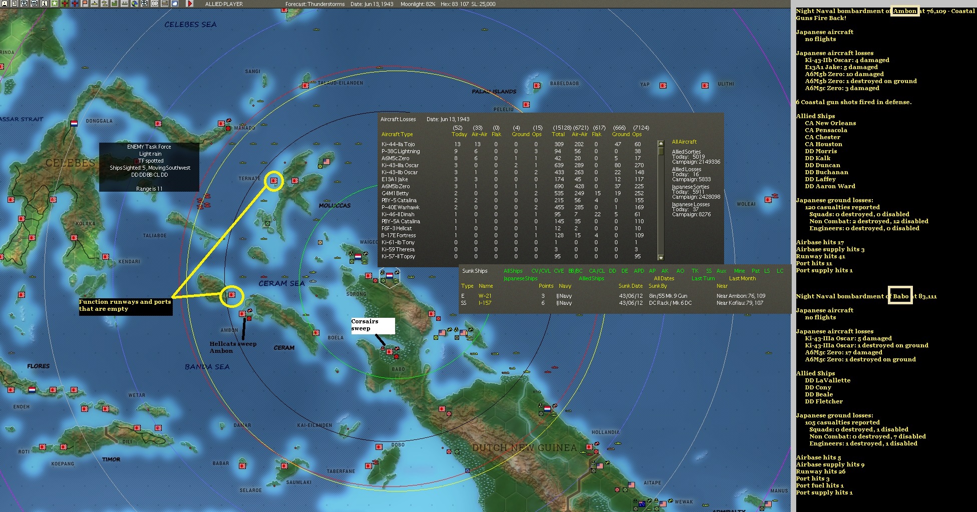Show only Japanese Ships sunk
Screen dimensions: 977x512
520,278
